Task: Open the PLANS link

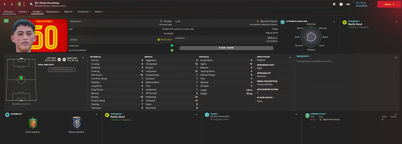Action: pos(215,114)
